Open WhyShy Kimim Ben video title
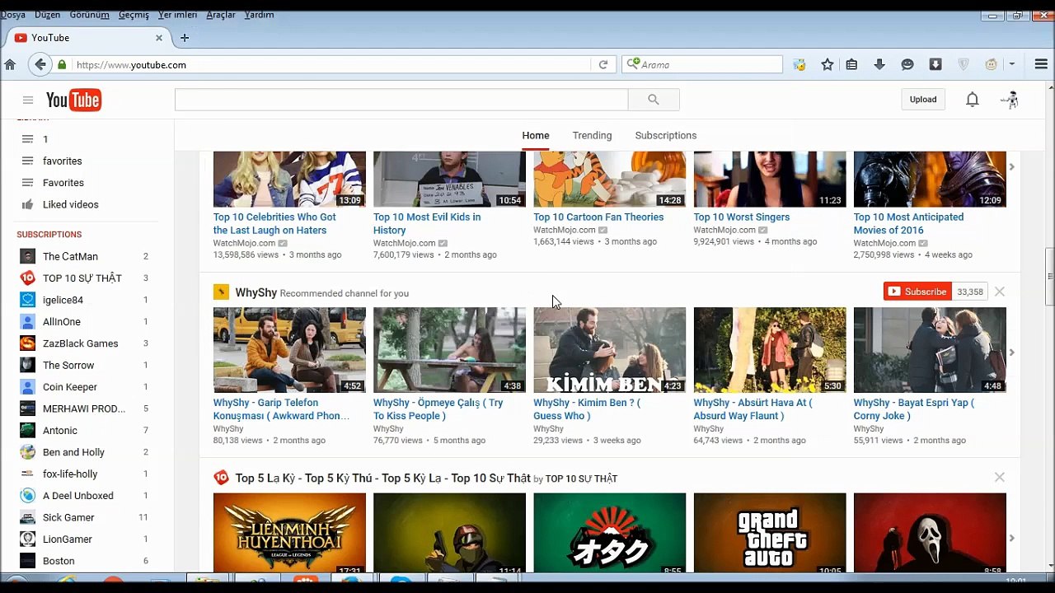Screen dimensions: 1055x593 pyautogui.click(x=587, y=409)
